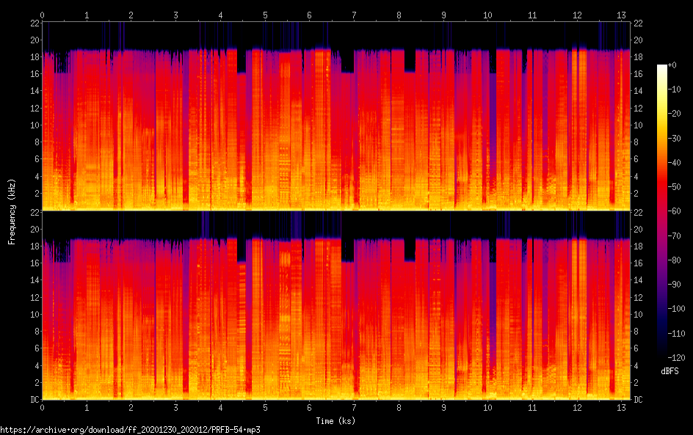Click the "Time (ks)" axis title
Viewport: 693px width, 435px height.
click(335, 421)
